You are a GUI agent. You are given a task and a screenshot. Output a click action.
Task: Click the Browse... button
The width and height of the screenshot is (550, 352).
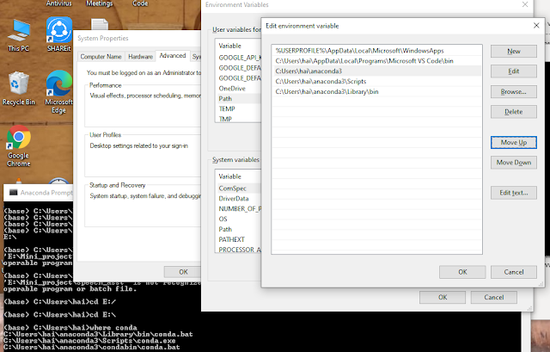514,92
